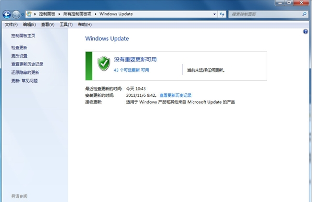Minimize the Windows Update window
Viewport: 312px width, 202px height.
click(280, 3)
